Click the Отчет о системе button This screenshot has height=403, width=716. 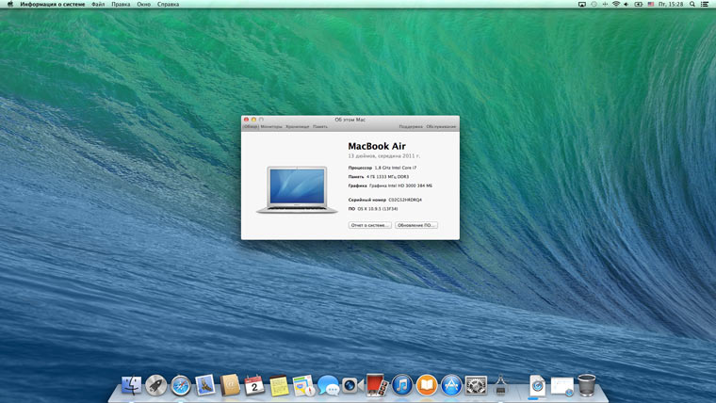coord(370,225)
